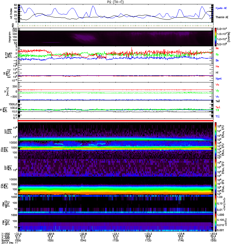Select the green 'Ti||' temperature legend label

click(217, 110)
